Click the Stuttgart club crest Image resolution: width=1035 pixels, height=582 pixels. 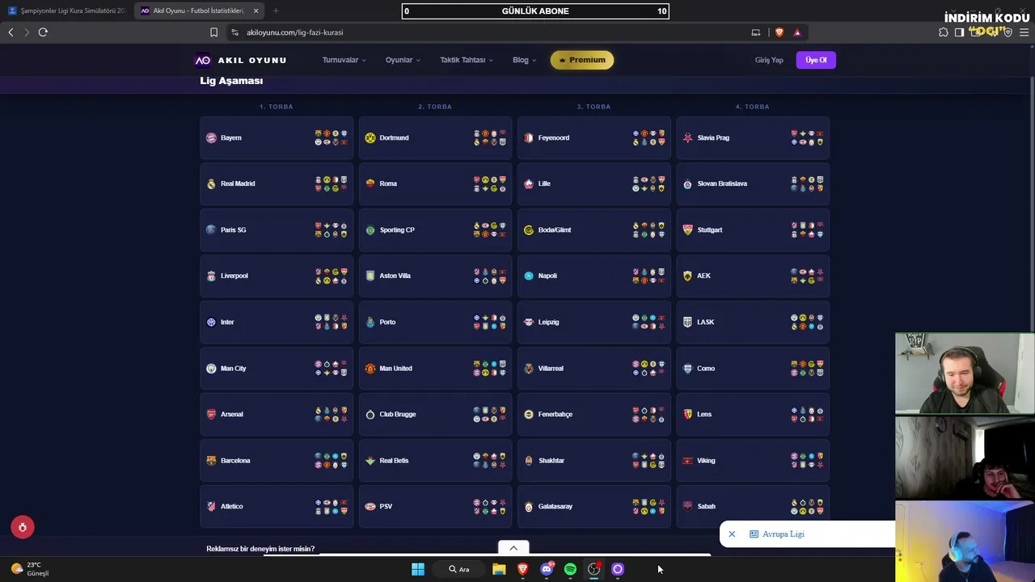coord(688,230)
